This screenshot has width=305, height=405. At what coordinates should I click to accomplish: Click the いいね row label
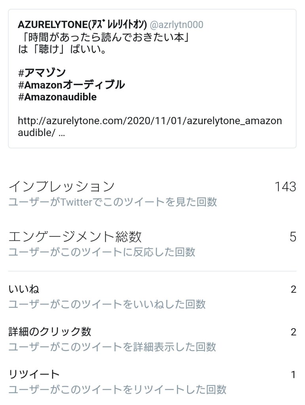click(24, 289)
